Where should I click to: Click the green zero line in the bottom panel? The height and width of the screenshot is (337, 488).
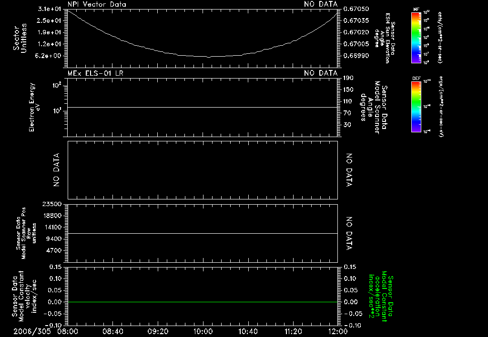click(202, 302)
